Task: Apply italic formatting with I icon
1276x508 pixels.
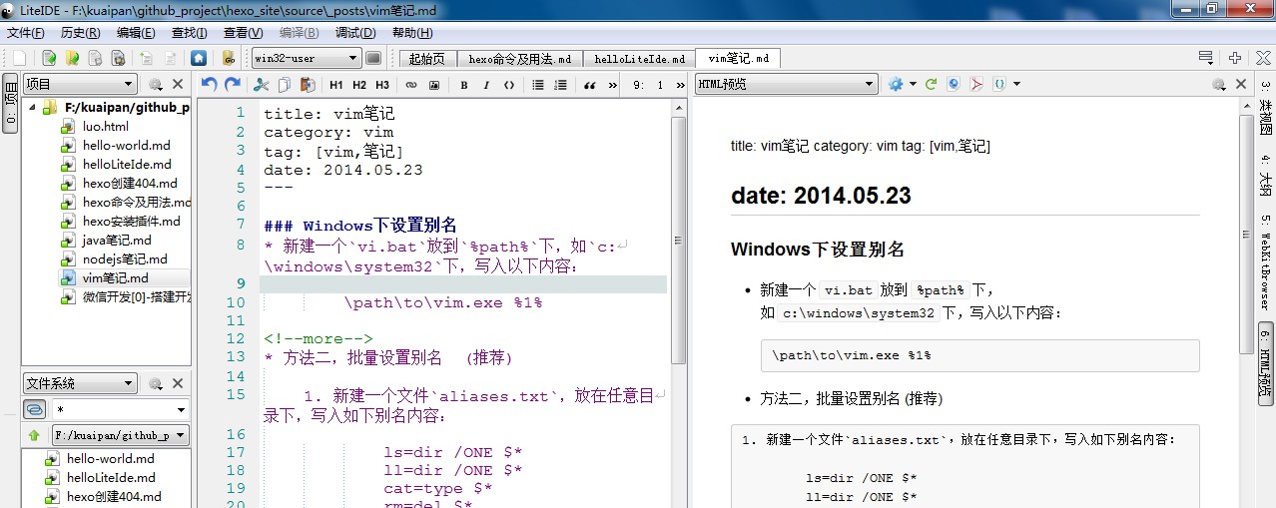Action: pyautogui.click(x=487, y=85)
